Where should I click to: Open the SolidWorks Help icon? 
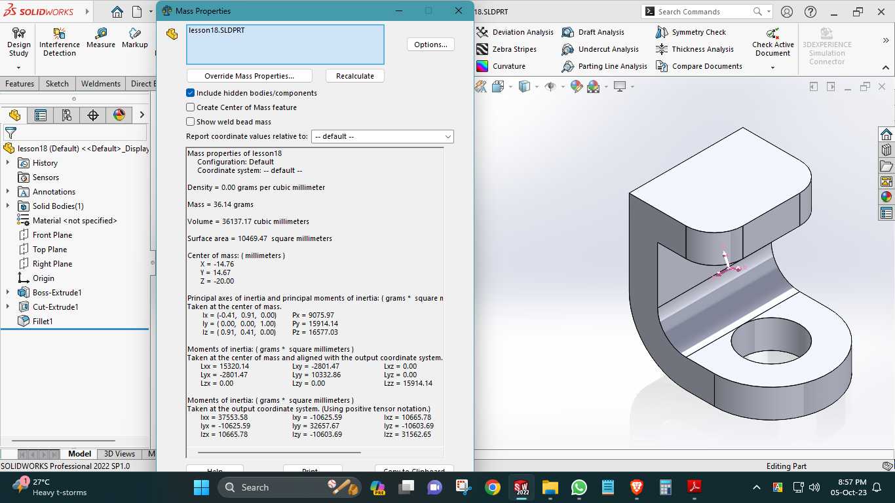click(810, 12)
